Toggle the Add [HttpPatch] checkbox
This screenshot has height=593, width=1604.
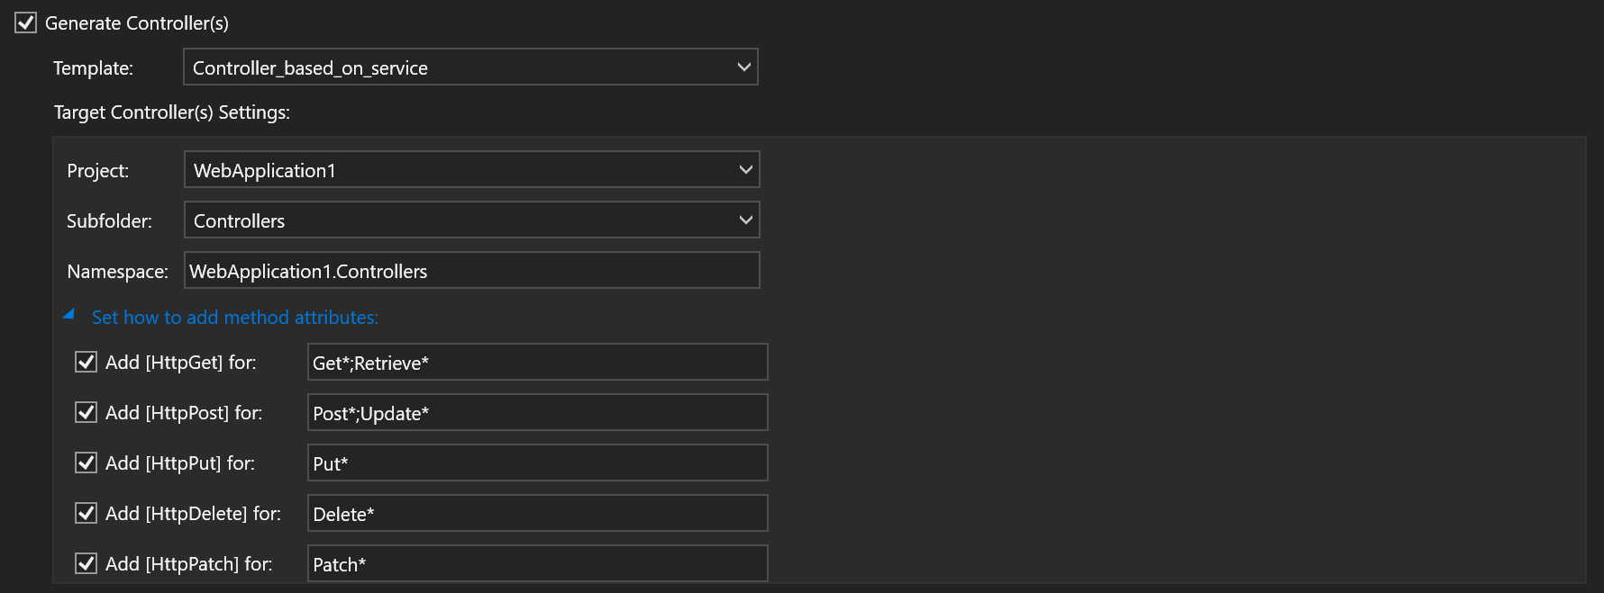[x=86, y=564]
